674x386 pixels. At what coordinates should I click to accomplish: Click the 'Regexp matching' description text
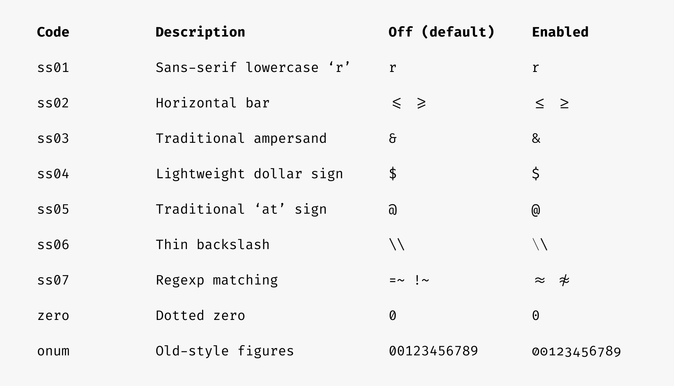pyautogui.click(x=217, y=280)
